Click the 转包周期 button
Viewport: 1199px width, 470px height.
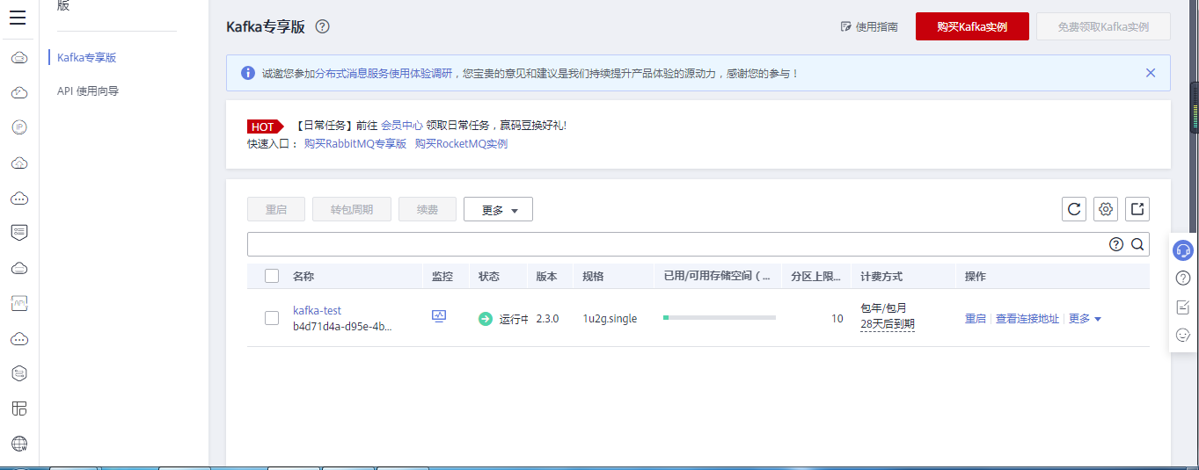(352, 209)
